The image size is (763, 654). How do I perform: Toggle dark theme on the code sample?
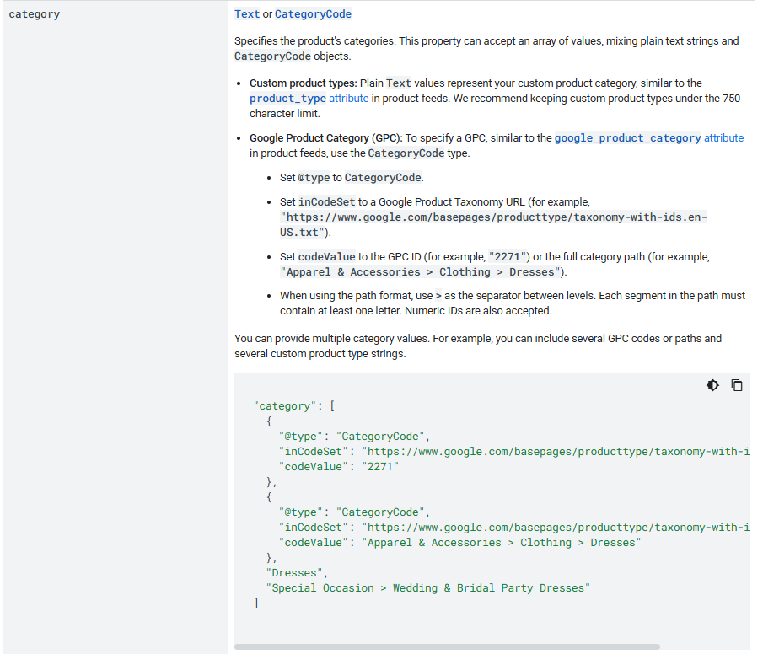click(712, 385)
